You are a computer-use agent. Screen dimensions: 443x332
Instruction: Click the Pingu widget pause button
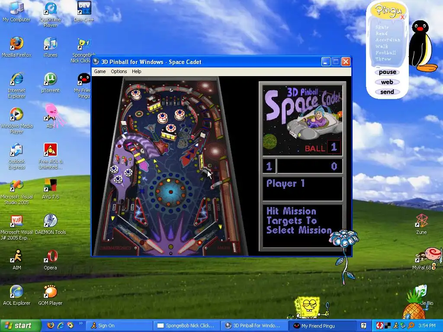click(x=387, y=72)
